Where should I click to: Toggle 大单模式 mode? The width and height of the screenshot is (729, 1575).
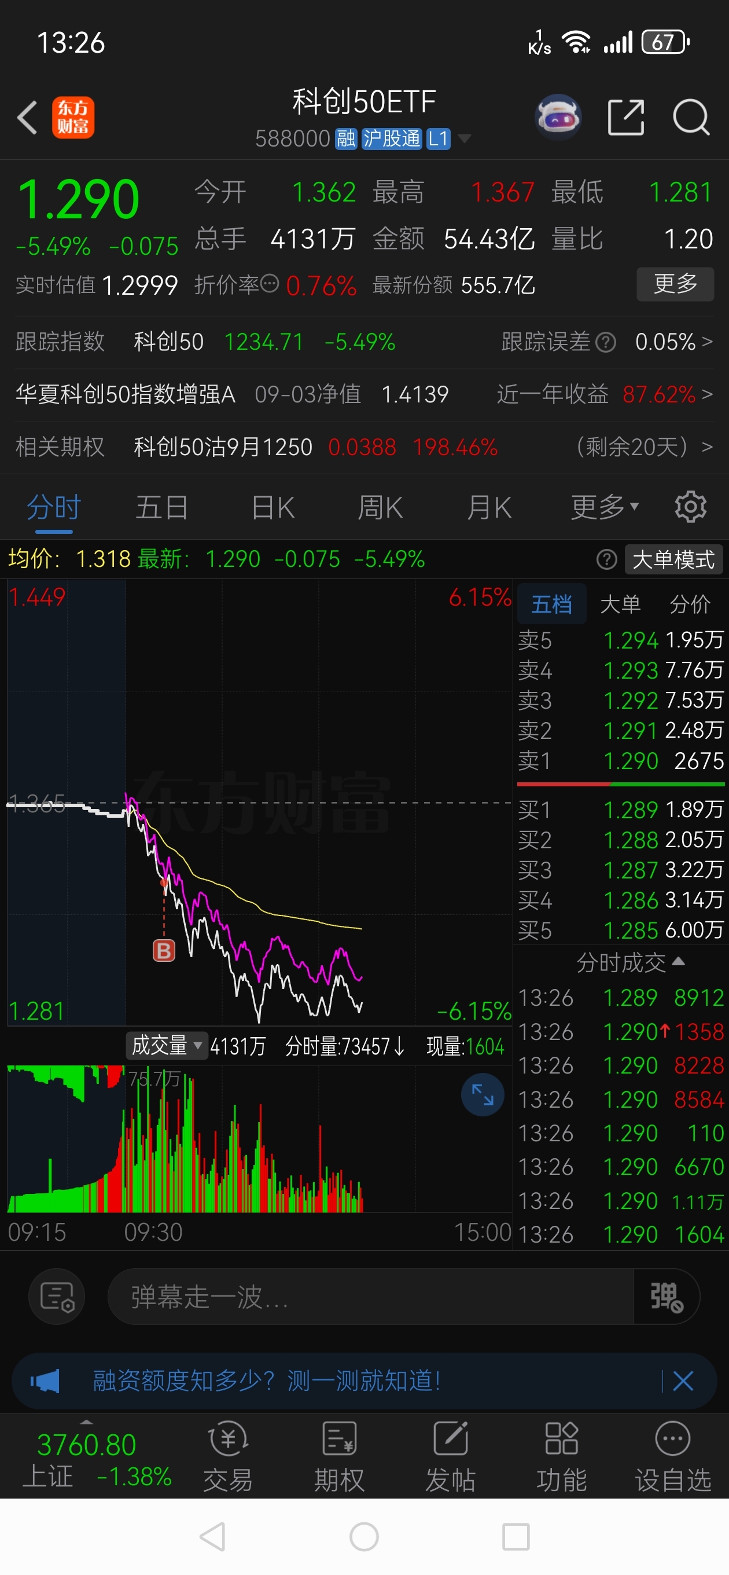[673, 559]
